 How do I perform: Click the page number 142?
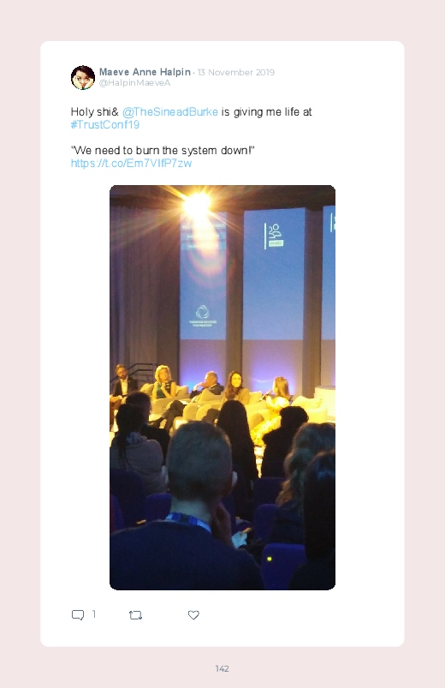pos(222,668)
